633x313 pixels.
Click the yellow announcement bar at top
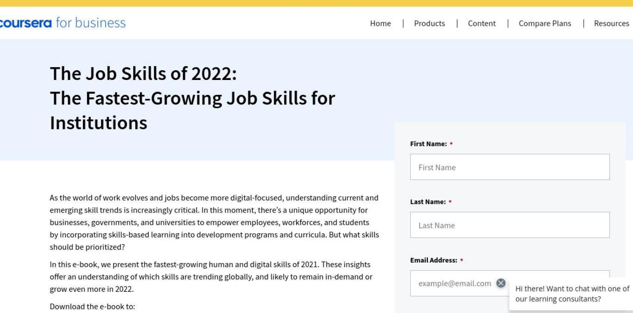point(316,3)
